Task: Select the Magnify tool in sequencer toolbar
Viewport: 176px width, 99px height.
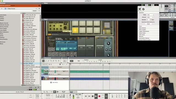Action: coord(56,61)
